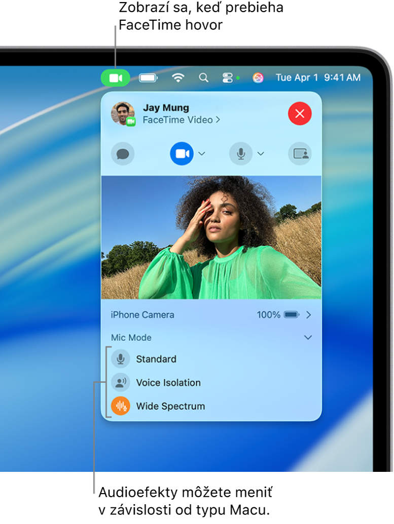The height and width of the screenshot is (524, 394).
Task: Open the Wi-Fi menu bar icon
Action: coord(178,77)
